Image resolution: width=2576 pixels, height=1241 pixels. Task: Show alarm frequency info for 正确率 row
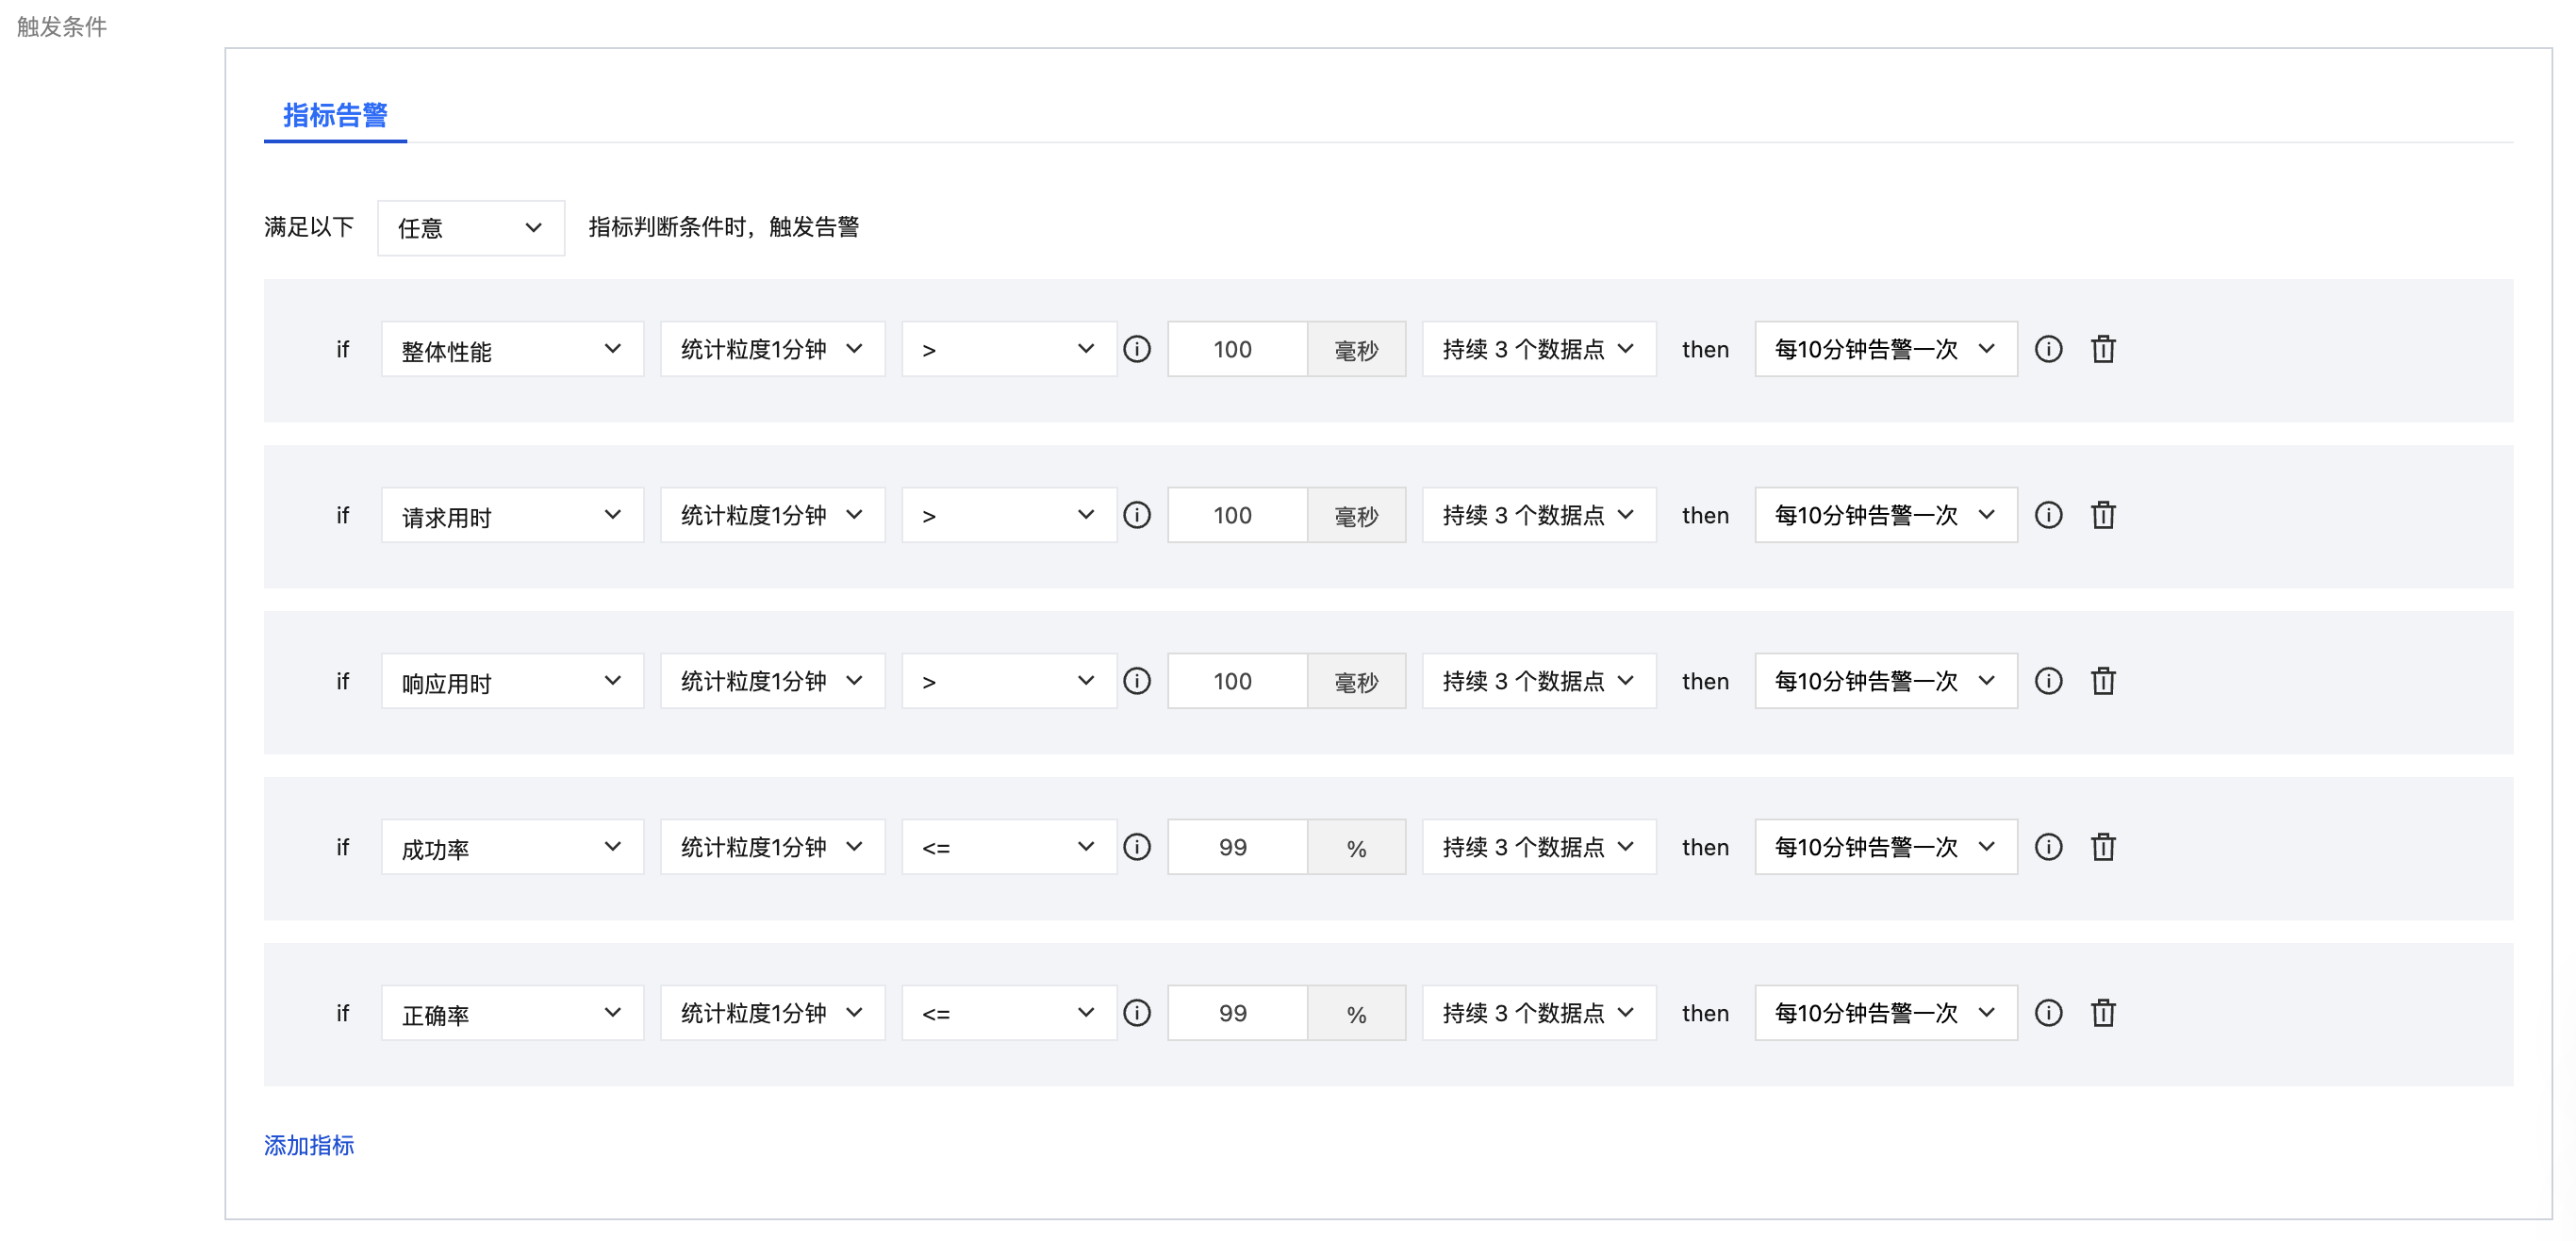point(2048,1013)
